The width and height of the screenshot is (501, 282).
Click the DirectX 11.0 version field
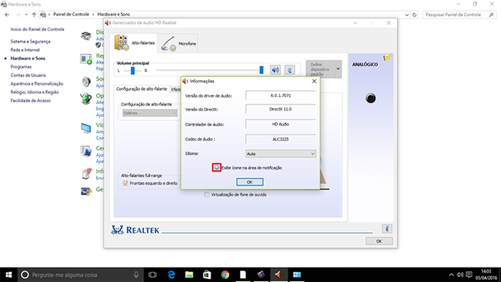tap(281, 109)
